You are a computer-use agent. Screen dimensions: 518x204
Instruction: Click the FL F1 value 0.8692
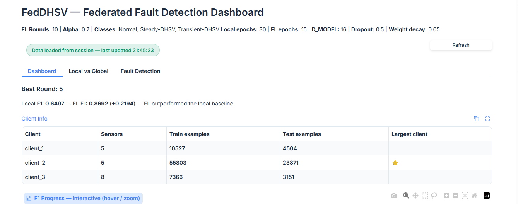(x=99, y=104)
